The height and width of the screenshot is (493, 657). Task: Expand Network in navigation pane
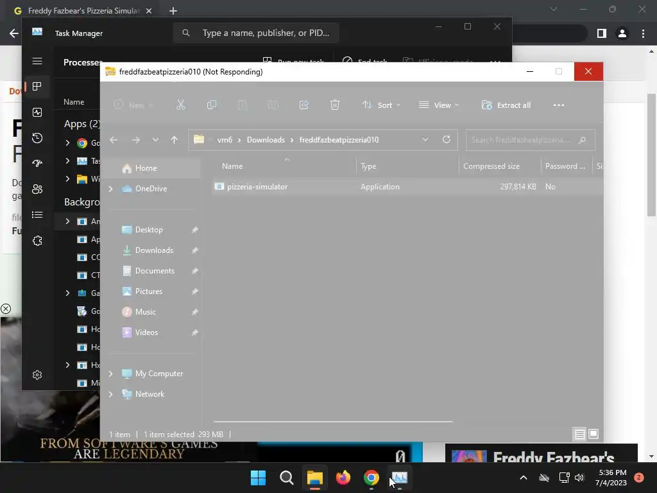click(x=110, y=394)
